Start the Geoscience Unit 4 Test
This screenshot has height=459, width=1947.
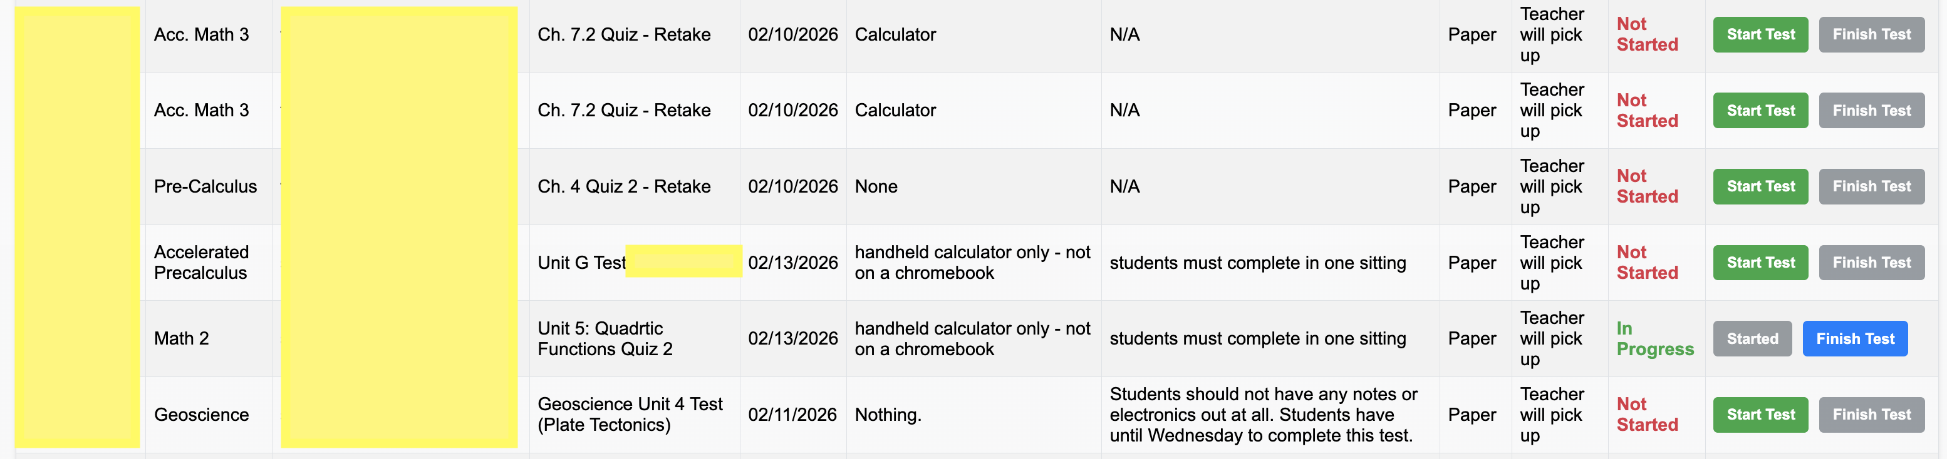click(1760, 415)
